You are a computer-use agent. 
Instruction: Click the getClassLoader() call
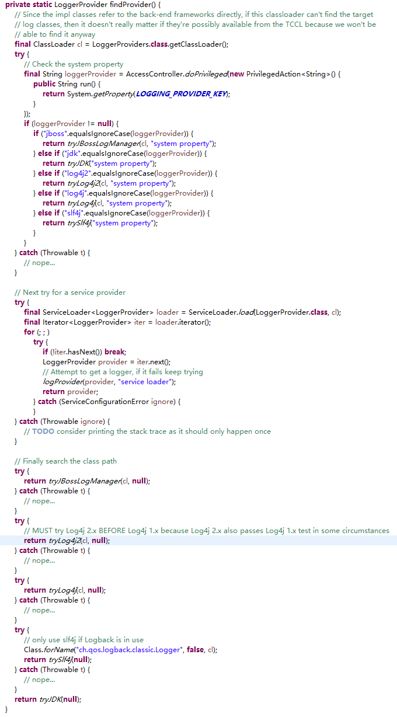pos(199,44)
